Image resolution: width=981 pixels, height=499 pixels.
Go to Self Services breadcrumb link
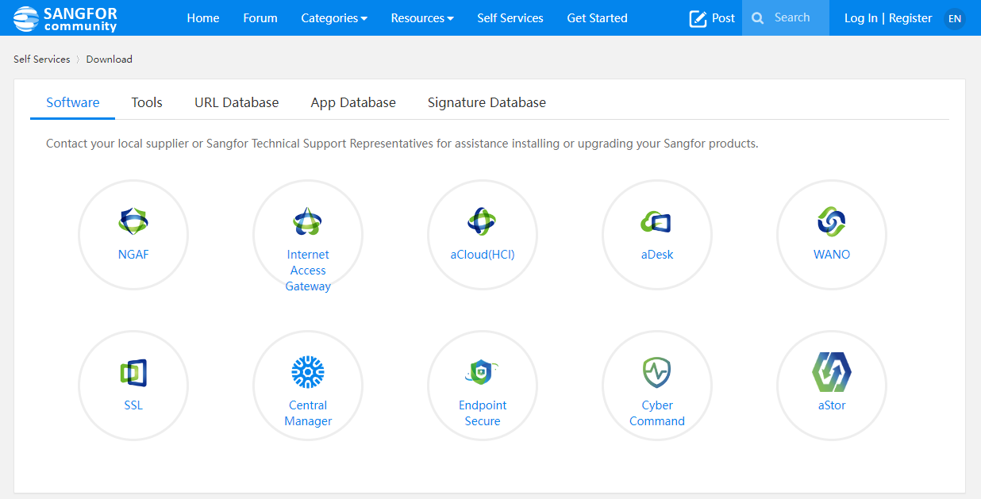coord(42,59)
